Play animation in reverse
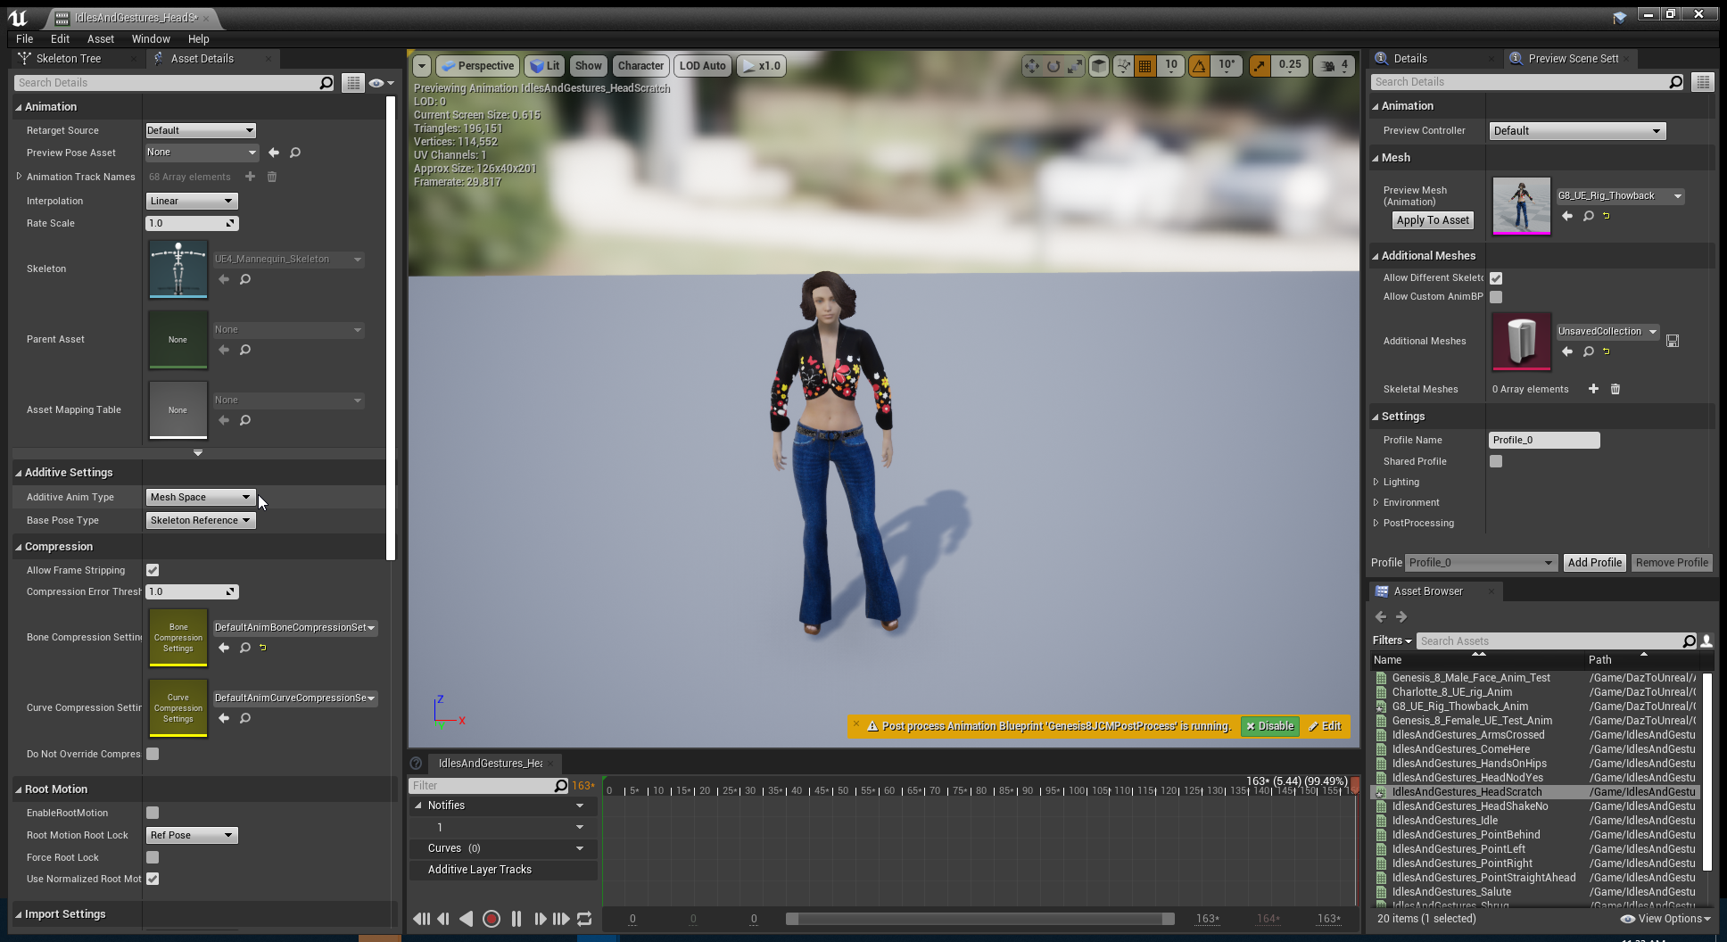 coord(467,919)
